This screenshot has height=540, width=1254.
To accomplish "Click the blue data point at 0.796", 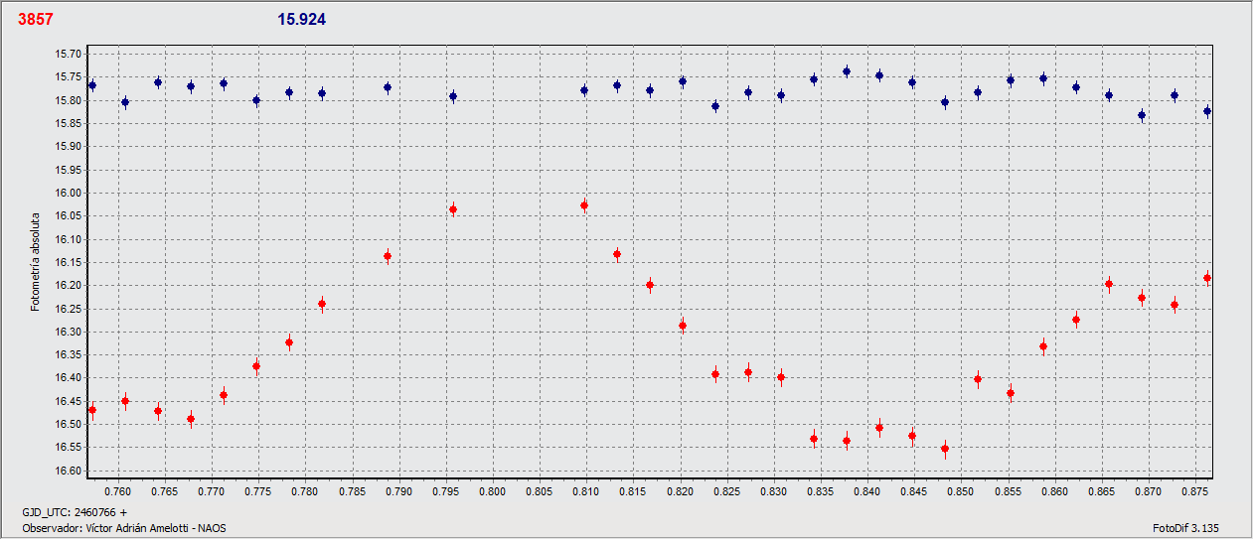I will [453, 96].
